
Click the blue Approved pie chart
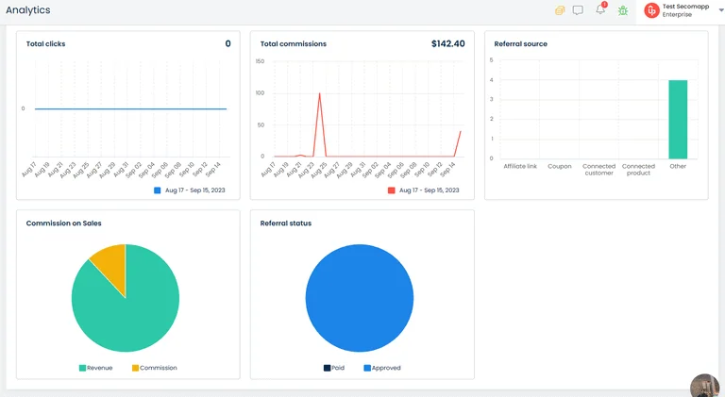[x=360, y=298]
